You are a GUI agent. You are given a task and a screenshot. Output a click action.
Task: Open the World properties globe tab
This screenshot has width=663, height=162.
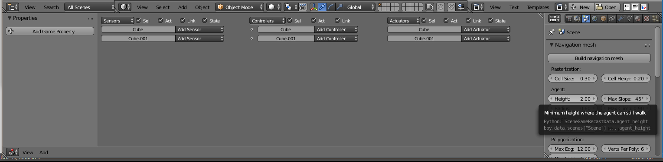(x=594, y=19)
